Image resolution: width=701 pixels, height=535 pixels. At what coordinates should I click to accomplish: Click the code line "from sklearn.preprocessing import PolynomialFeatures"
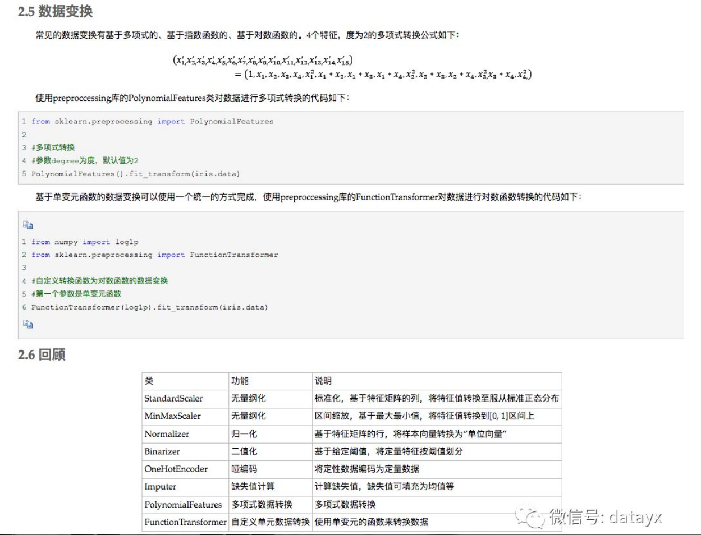[x=152, y=121]
